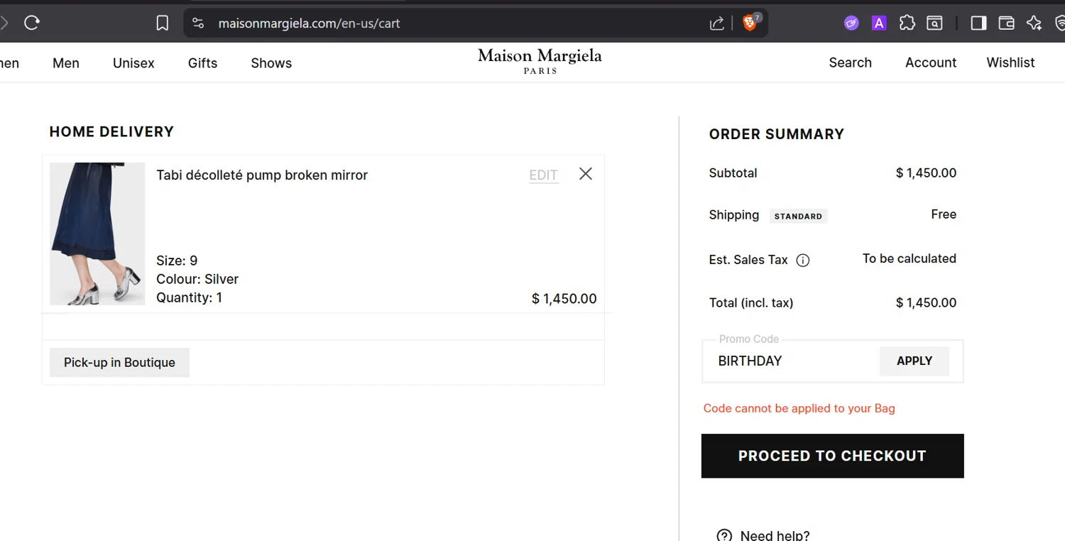Open the Tabi pump product thumbnail
Screen dimensions: 1065x541
(97, 234)
